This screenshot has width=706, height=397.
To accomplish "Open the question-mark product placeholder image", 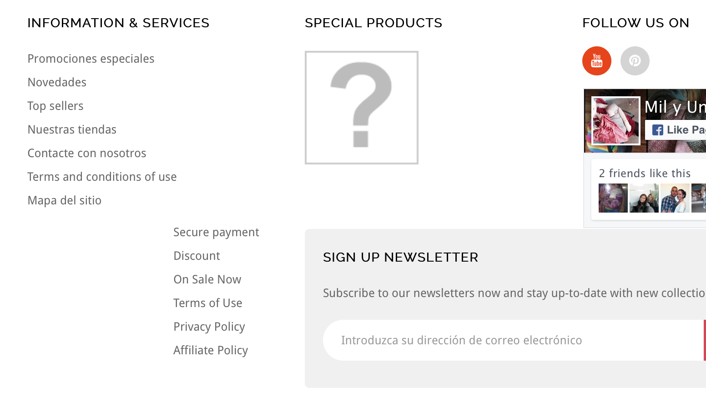I will tap(362, 108).
